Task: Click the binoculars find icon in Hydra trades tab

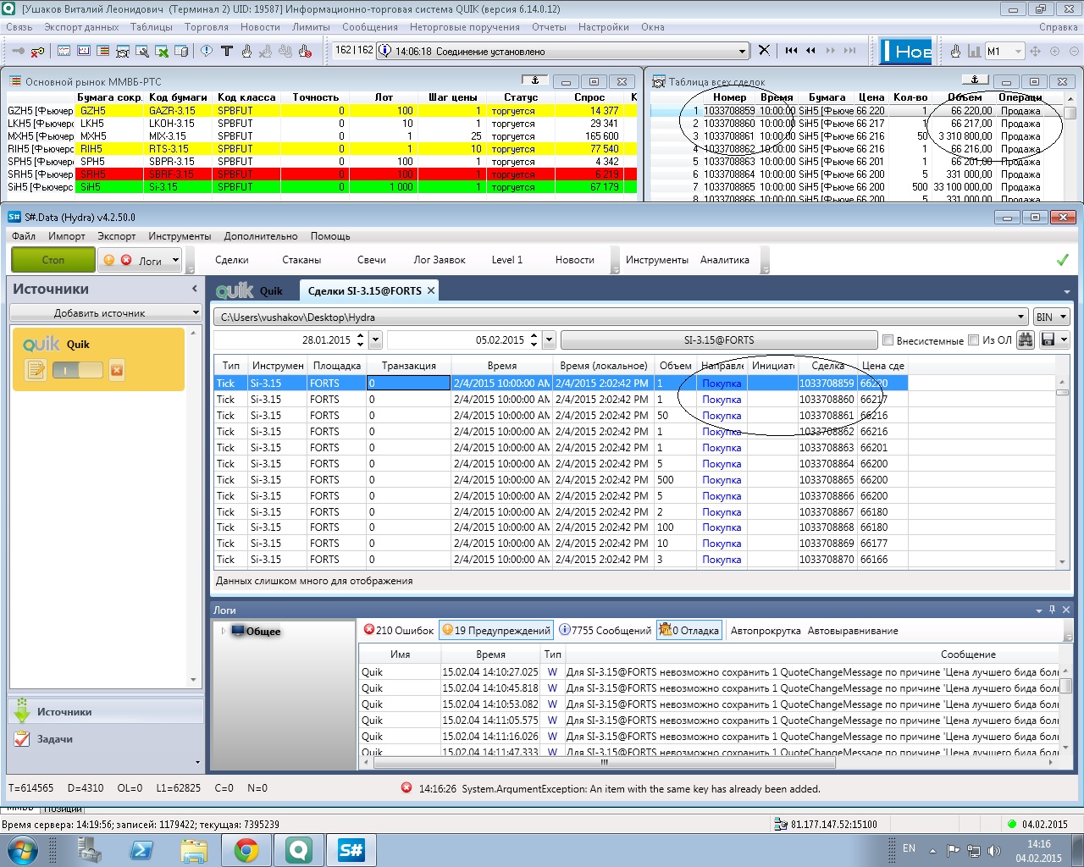Action: (x=1026, y=340)
